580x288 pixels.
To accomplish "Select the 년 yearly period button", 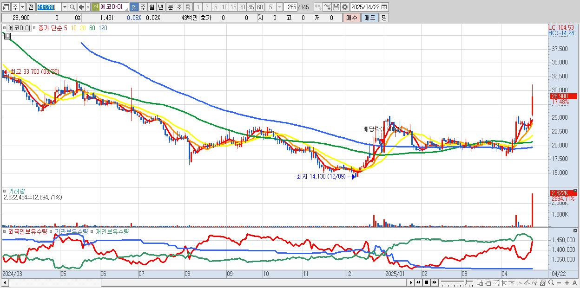I will pyautogui.click(x=160, y=7).
